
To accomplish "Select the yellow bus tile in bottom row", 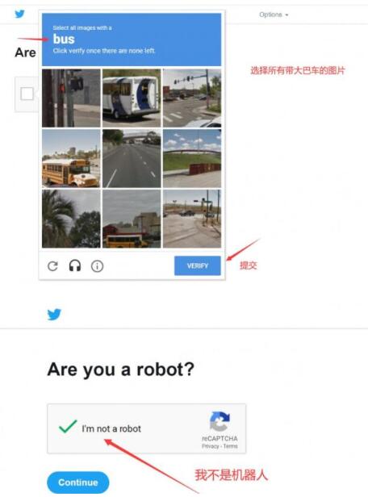I will [x=132, y=219].
